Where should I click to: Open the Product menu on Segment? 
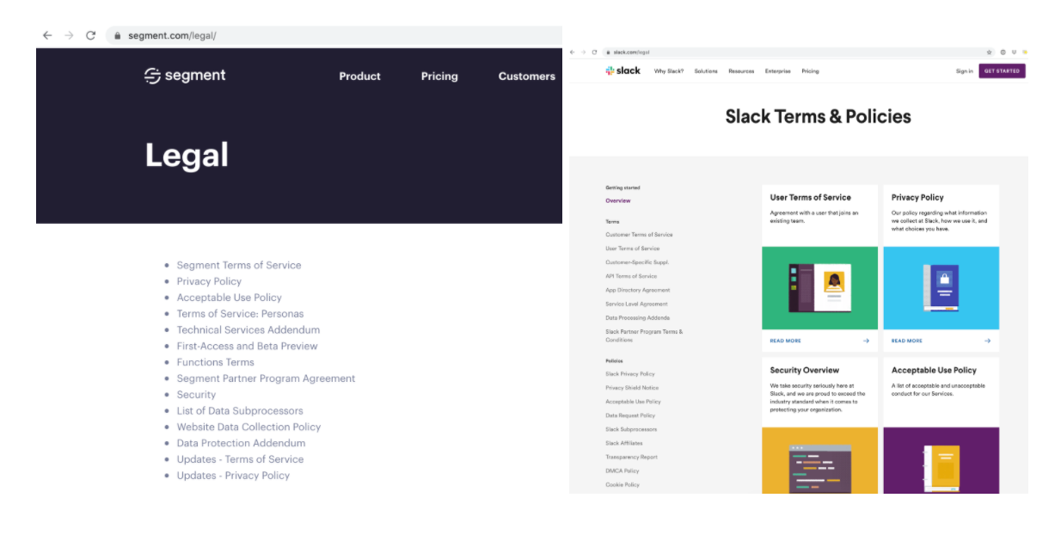click(359, 76)
